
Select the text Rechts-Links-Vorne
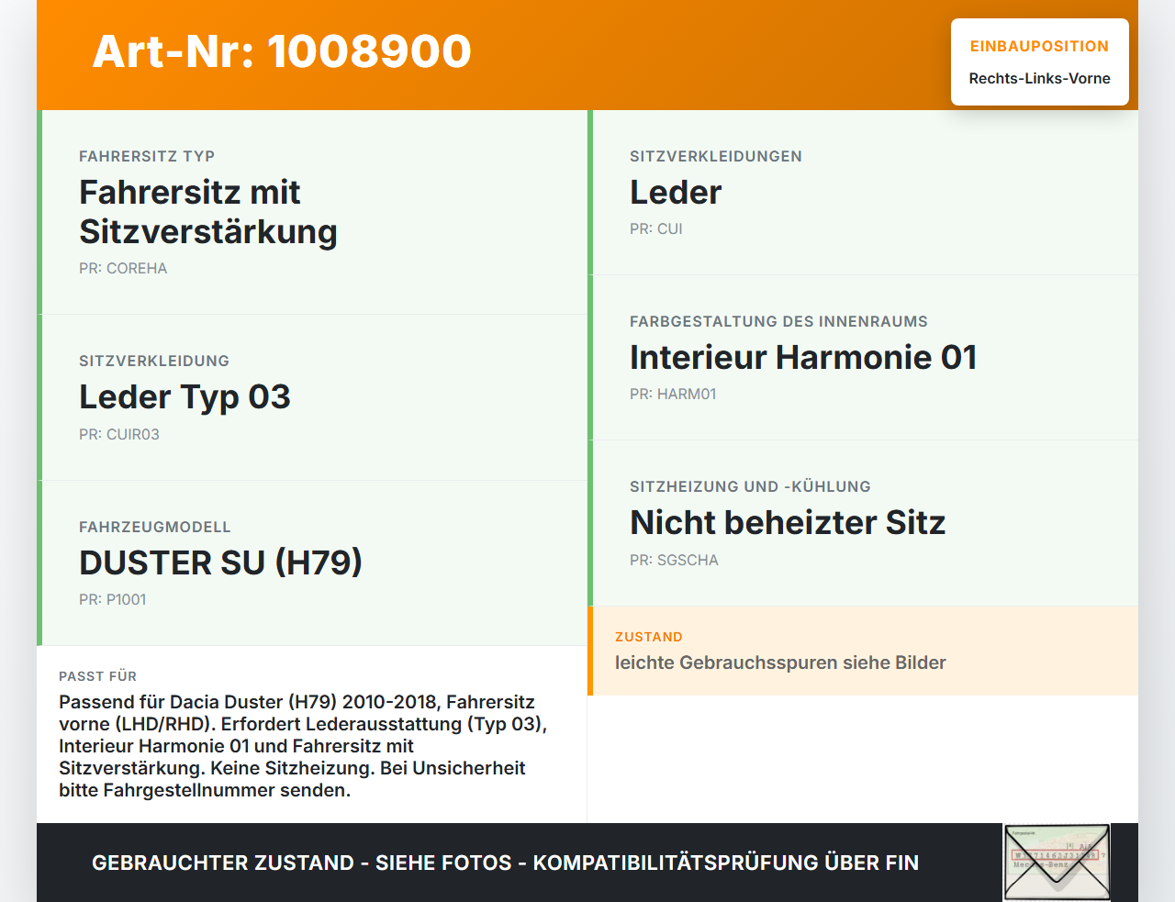point(1040,78)
